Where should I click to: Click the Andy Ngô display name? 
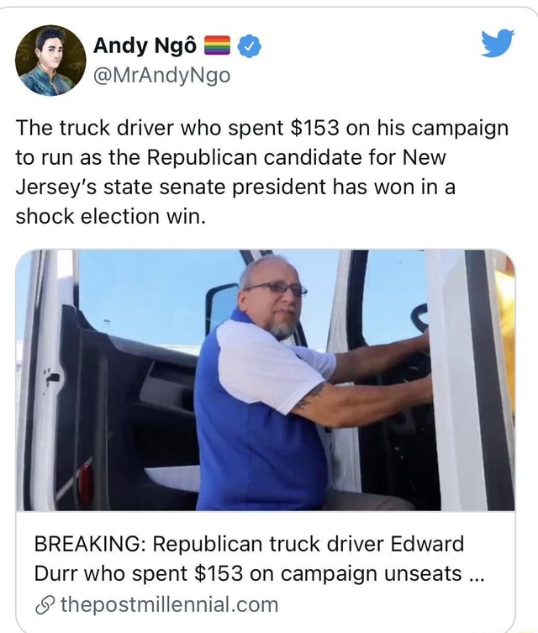[x=145, y=45]
